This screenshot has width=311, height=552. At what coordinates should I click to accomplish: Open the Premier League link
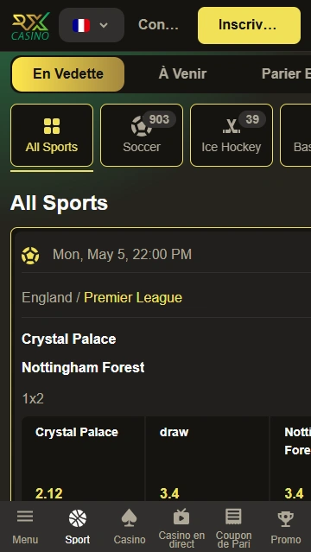133,298
